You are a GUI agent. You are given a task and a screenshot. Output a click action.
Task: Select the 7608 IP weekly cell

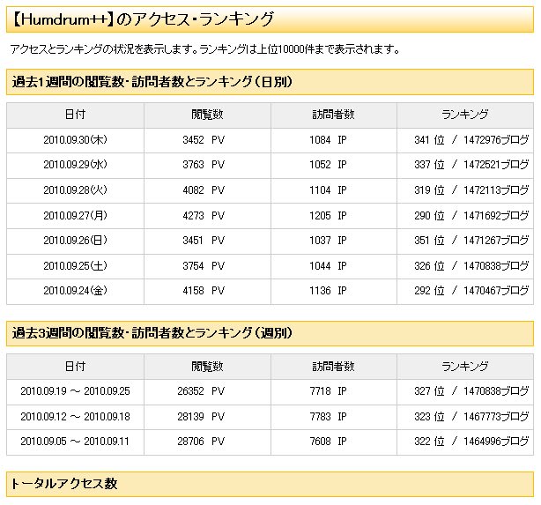334,442
